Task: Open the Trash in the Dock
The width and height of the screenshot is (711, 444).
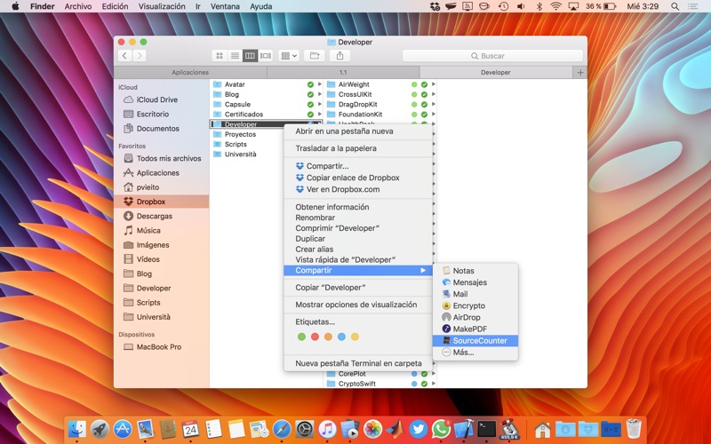Action: tap(634, 429)
